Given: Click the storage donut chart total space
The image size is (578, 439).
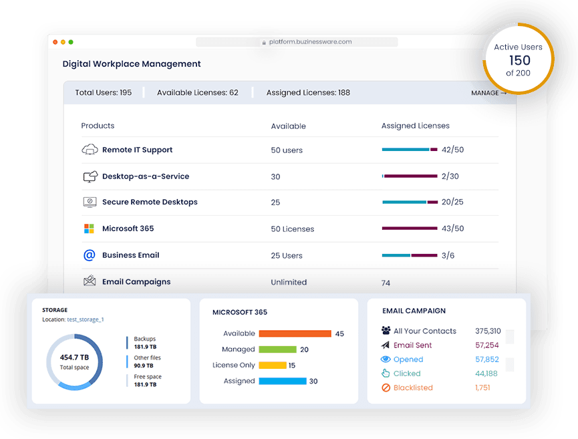Looking at the screenshot, I should pos(75,361).
